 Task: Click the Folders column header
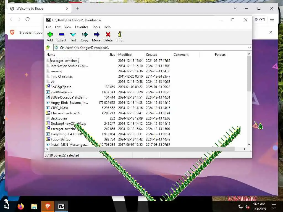(213, 55)
